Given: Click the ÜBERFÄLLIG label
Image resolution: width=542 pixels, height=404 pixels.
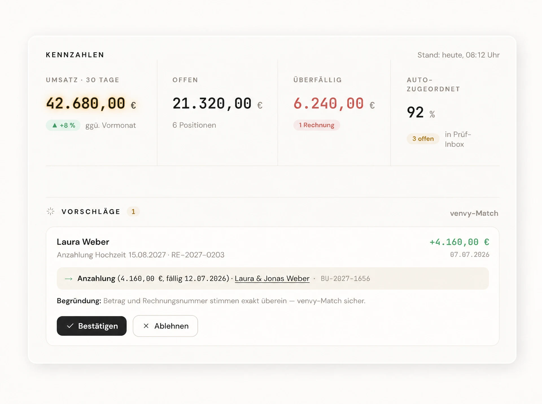Looking at the screenshot, I should click(x=318, y=80).
